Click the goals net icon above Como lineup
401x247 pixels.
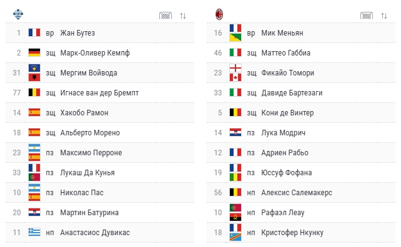166,16
